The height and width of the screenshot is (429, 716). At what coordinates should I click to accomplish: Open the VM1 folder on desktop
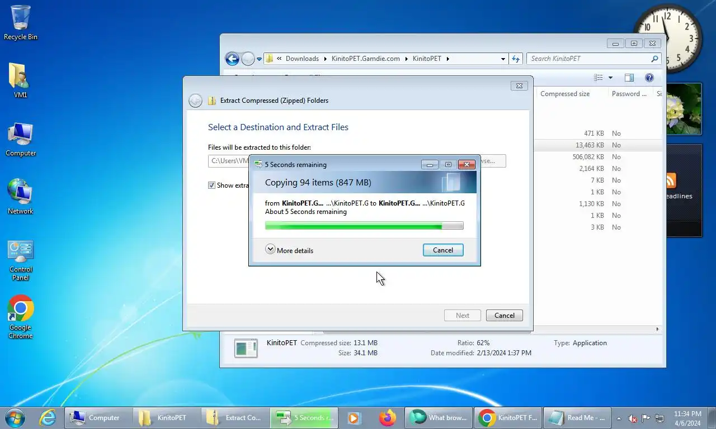(20, 81)
